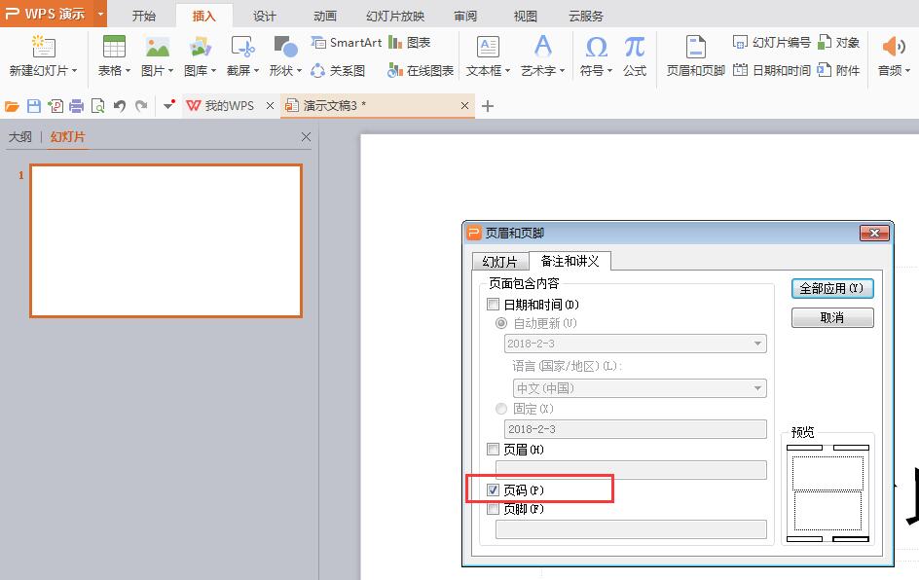Screen dimensions: 919x580
Task: Insert a 公式 formula
Action: pos(634,55)
